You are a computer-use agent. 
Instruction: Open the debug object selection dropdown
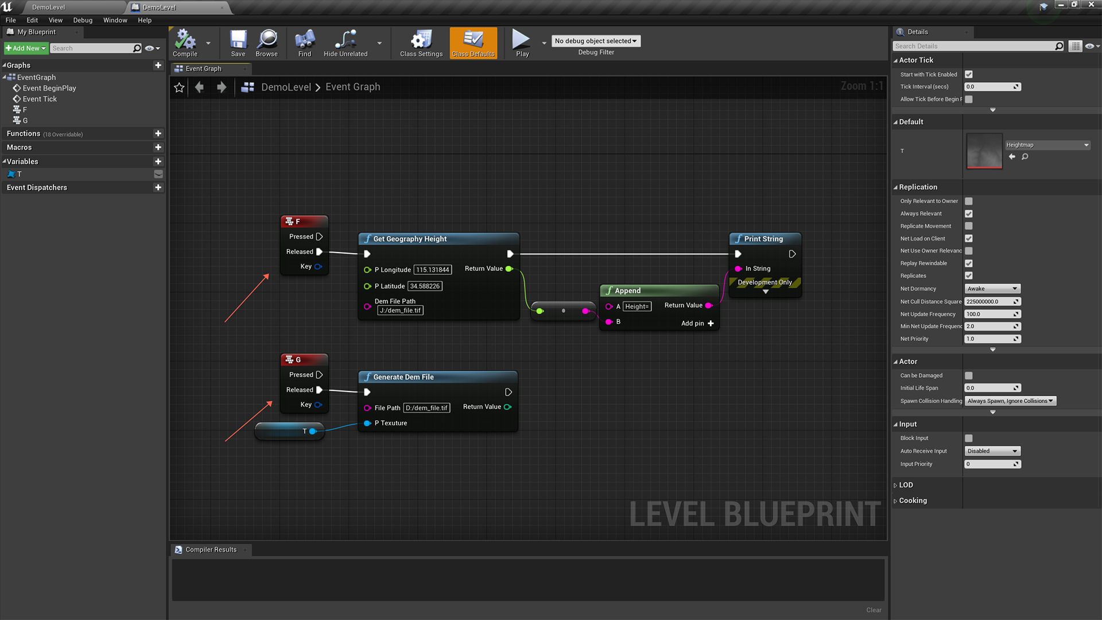pyautogui.click(x=596, y=41)
